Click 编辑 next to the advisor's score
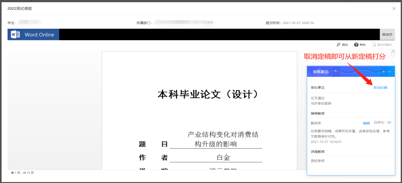 [366, 123]
